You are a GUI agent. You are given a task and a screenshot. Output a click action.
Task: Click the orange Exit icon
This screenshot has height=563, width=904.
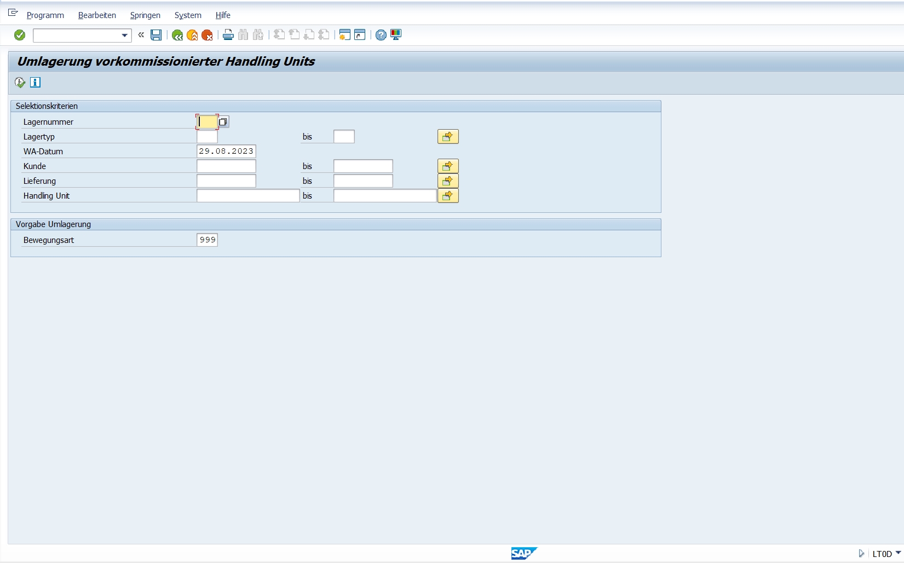[192, 35]
